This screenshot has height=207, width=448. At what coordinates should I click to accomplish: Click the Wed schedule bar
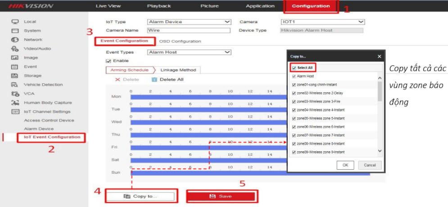coord(208,122)
